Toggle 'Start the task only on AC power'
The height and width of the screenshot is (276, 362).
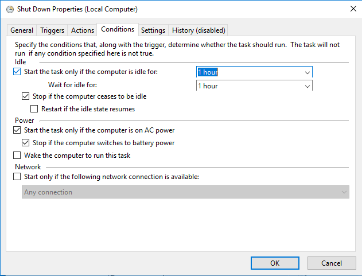tap(17, 130)
